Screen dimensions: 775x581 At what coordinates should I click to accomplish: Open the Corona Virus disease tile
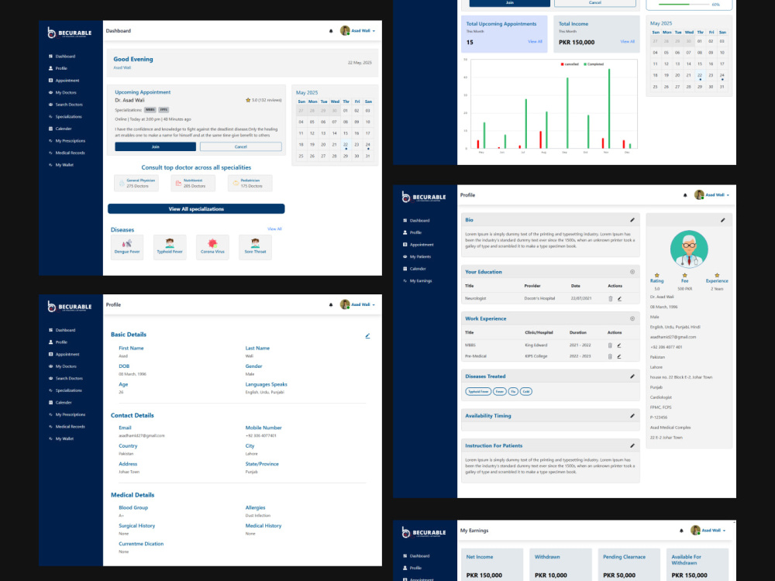pyautogui.click(x=212, y=247)
